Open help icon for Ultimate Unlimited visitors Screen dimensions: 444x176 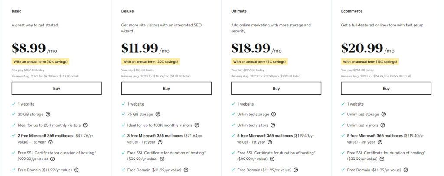tap(271, 125)
